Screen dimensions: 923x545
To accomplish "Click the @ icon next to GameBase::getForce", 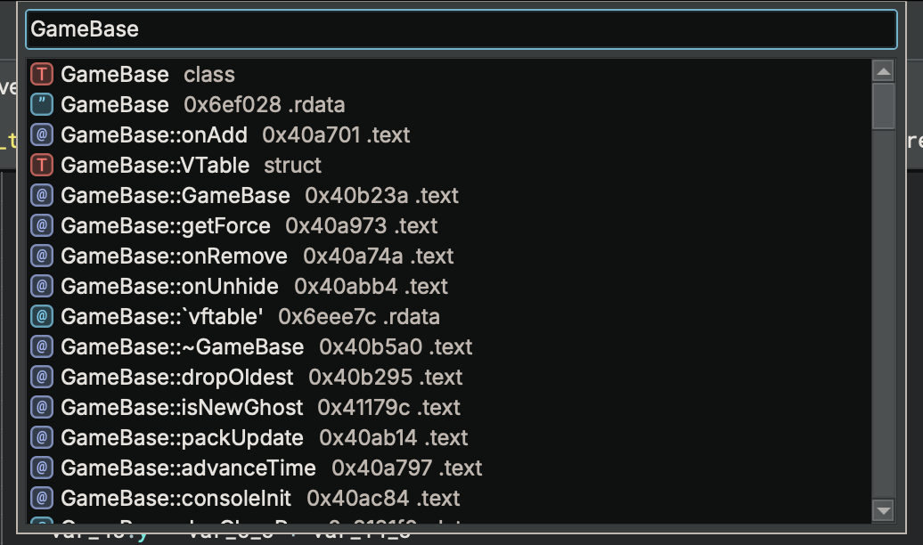I will tap(40, 226).
